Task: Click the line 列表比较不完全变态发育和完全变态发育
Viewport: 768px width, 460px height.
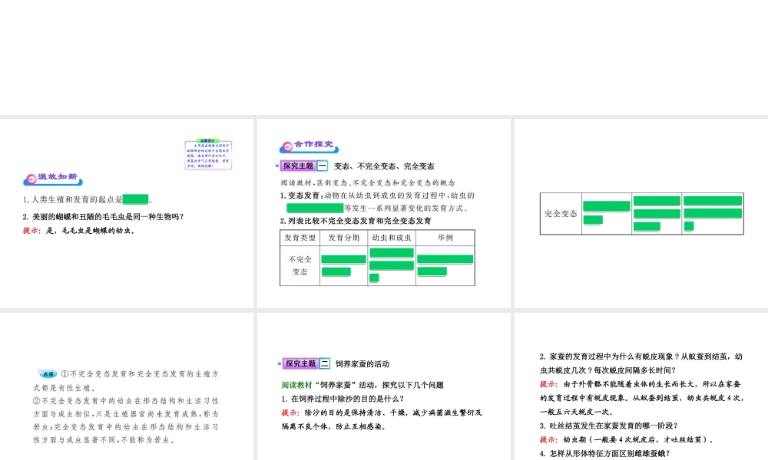Action: coord(356,221)
